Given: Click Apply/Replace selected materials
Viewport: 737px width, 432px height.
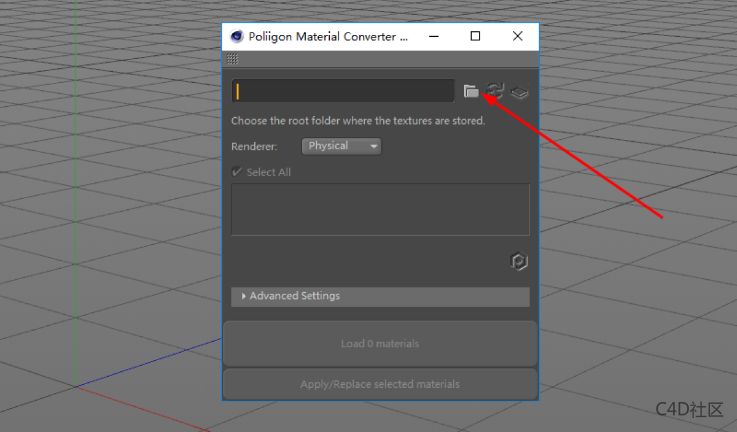Looking at the screenshot, I should click(x=380, y=384).
